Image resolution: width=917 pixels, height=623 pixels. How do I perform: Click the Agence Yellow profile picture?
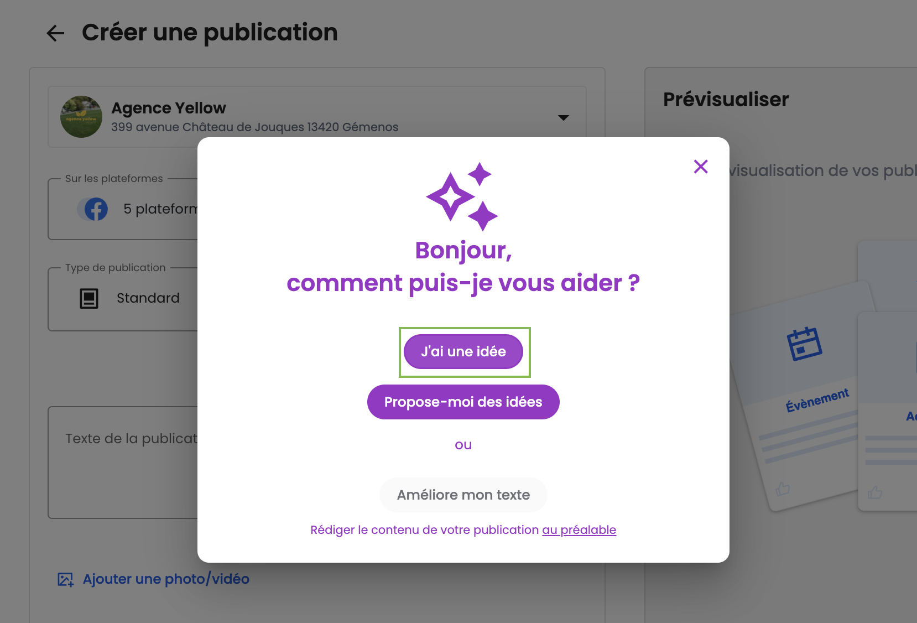point(81,117)
